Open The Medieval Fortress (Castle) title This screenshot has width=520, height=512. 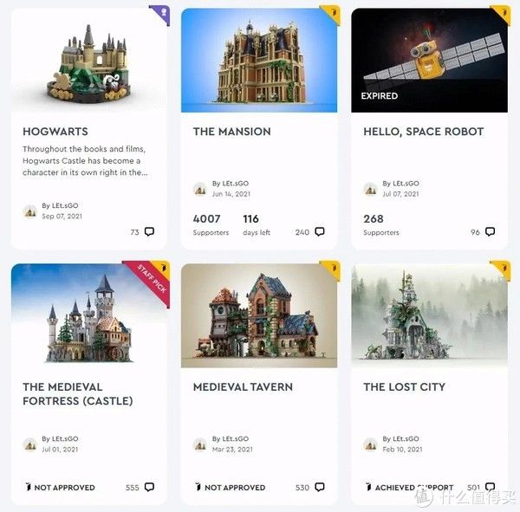click(x=78, y=394)
